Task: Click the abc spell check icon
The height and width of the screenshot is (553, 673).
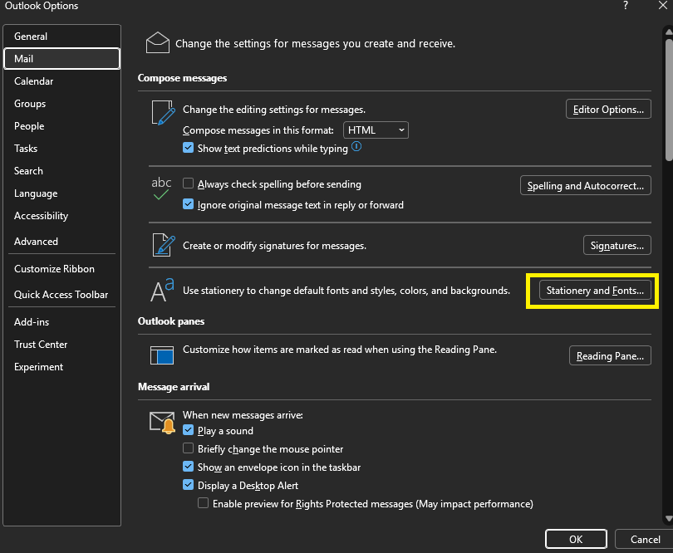Action: (161, 188)
